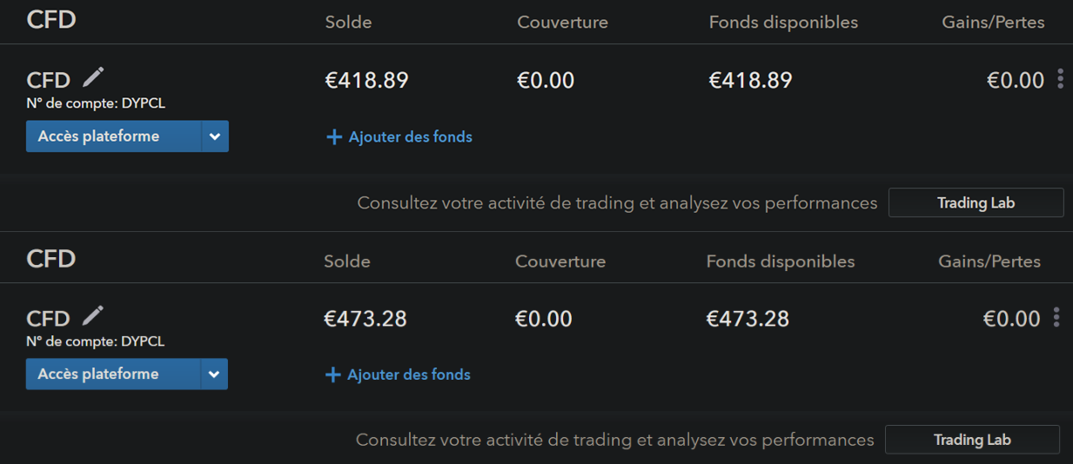Screen dimensions: 1073x464
Task: Click the Ajouter des fonds link for the €473.28 account
Action: [x=408, y=375]
